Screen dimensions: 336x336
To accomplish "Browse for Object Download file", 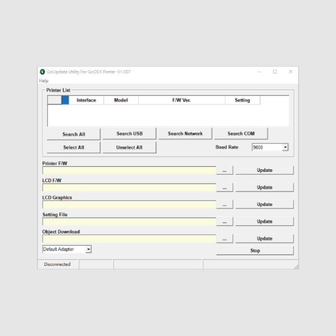I will pyautogui.click(x=225, y=239).
